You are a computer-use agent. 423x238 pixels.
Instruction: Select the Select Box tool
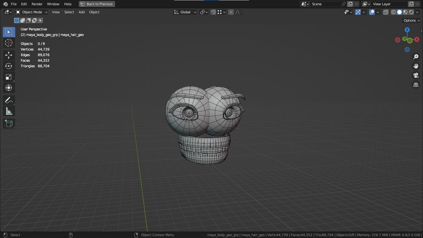pos(9,32)
